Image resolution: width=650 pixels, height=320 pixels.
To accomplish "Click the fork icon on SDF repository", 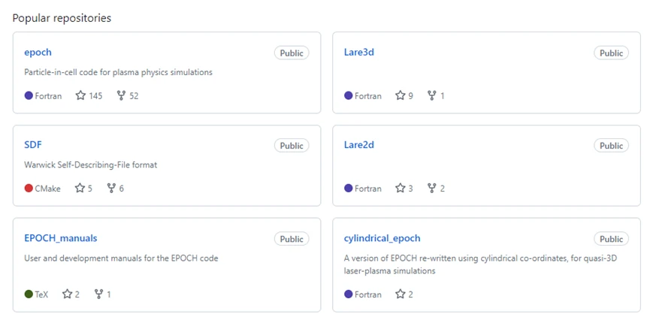I will click(111, 189).
